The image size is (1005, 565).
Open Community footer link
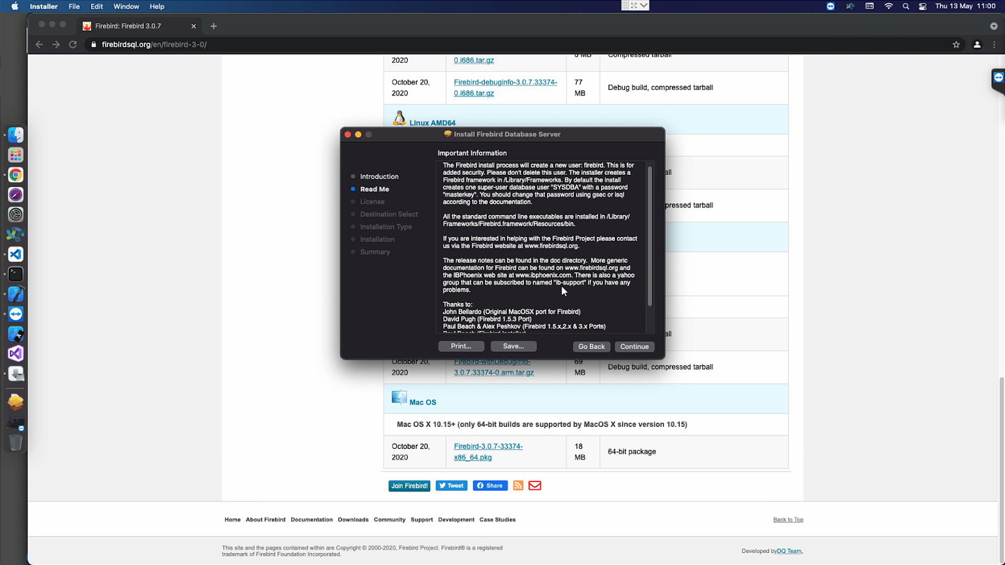[x=389, y=520]
